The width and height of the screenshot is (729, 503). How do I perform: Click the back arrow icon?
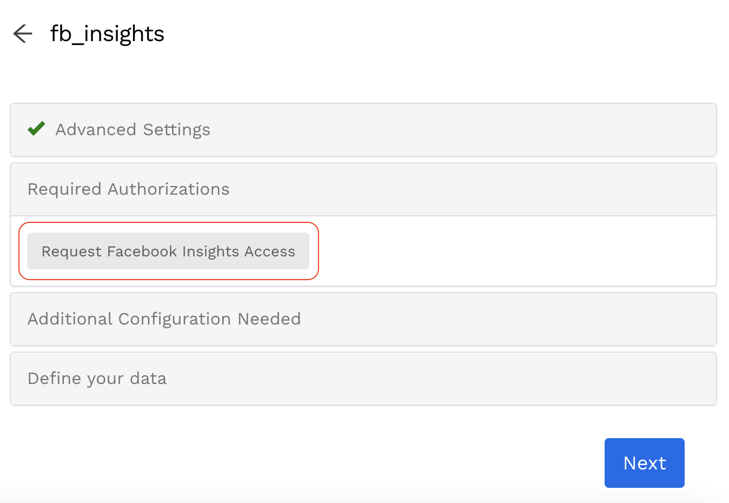(23, 34)
